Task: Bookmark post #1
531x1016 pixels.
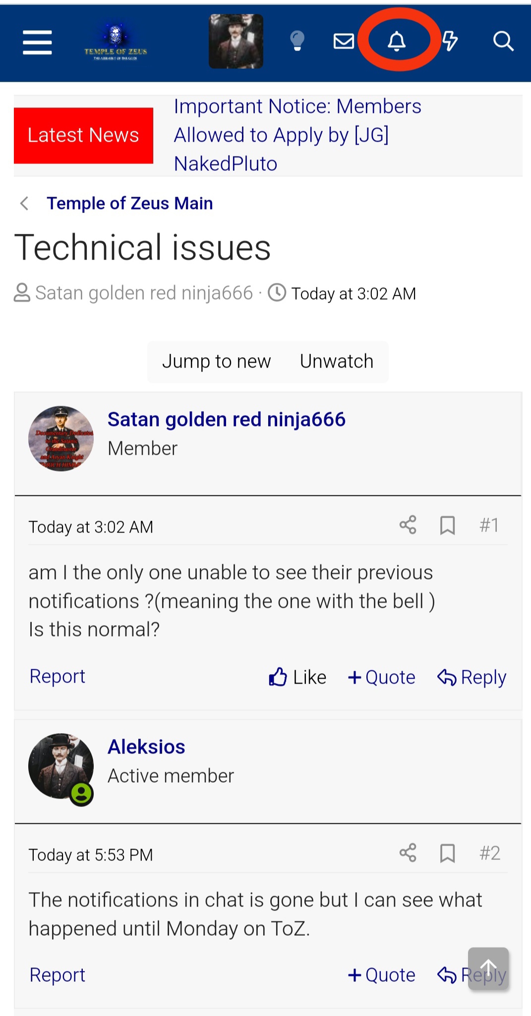Action: point(447,525)
